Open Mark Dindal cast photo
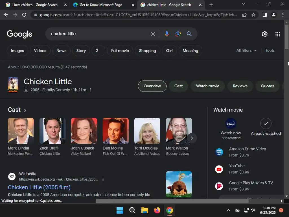Screen dimensions: 289x217 point(21,131)
